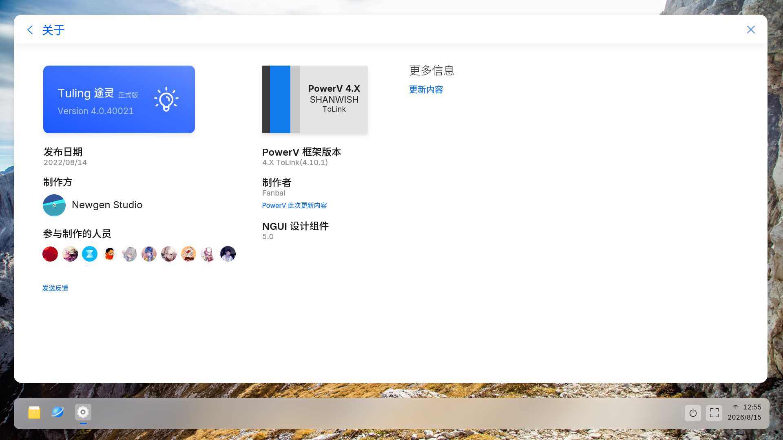Click the Tuling 途灵 version card
783x440 pixels.
click(x=119, y=99)
